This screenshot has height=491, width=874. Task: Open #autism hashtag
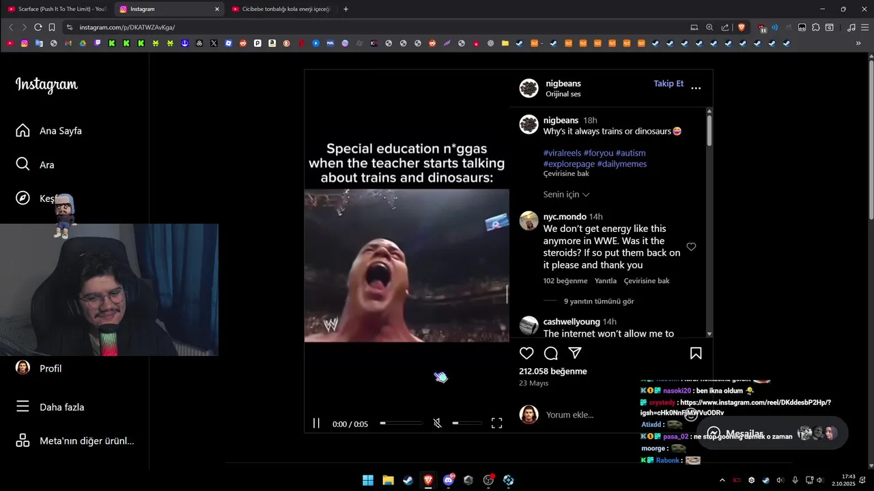point(630,153)
